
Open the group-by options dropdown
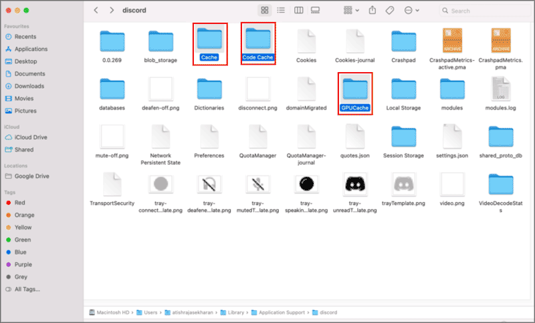pos(352,10)
